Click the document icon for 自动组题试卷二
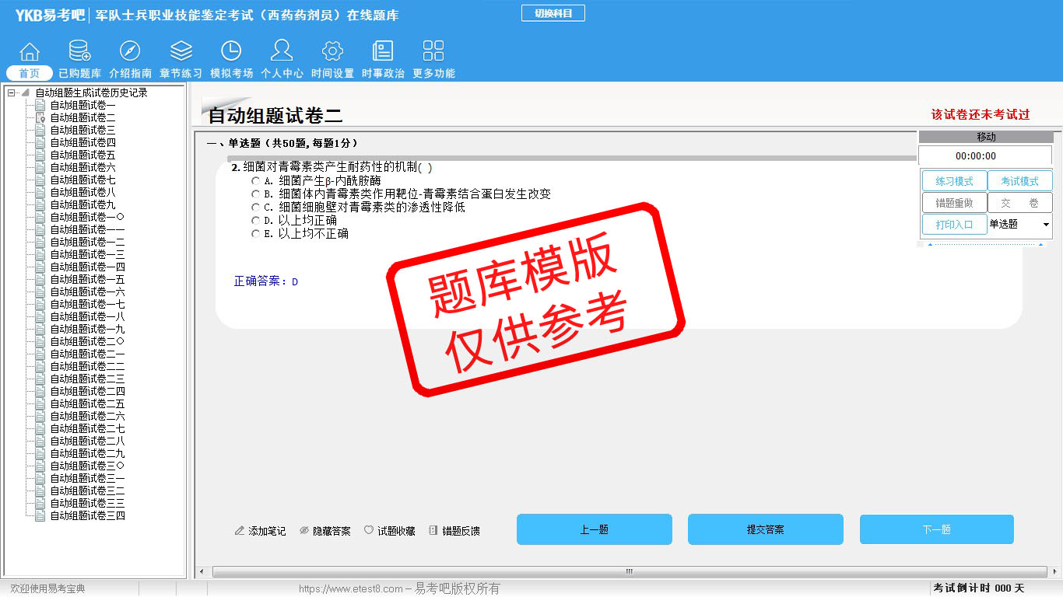This screenshot has height=597, width=1063. [x=40, y=117]
